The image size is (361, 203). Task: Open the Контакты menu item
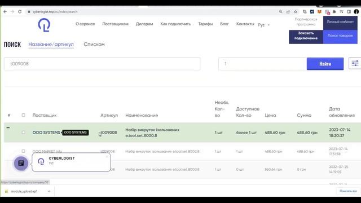coord(245,24)
